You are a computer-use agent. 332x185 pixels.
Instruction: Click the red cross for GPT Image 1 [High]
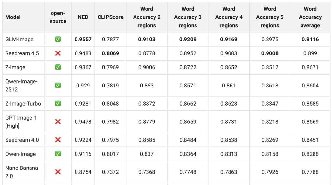[58, 122]
